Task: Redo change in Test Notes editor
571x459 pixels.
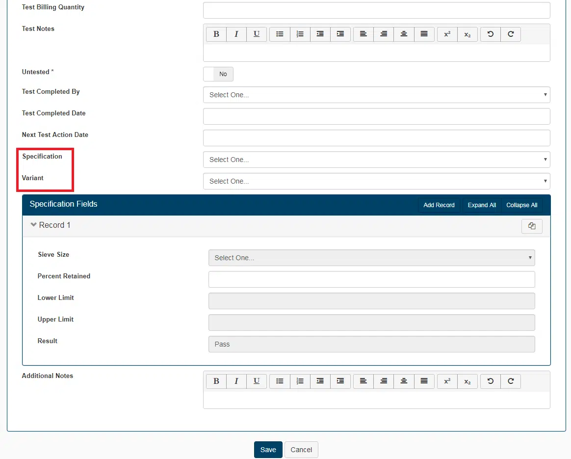Action: coord(511,34)
